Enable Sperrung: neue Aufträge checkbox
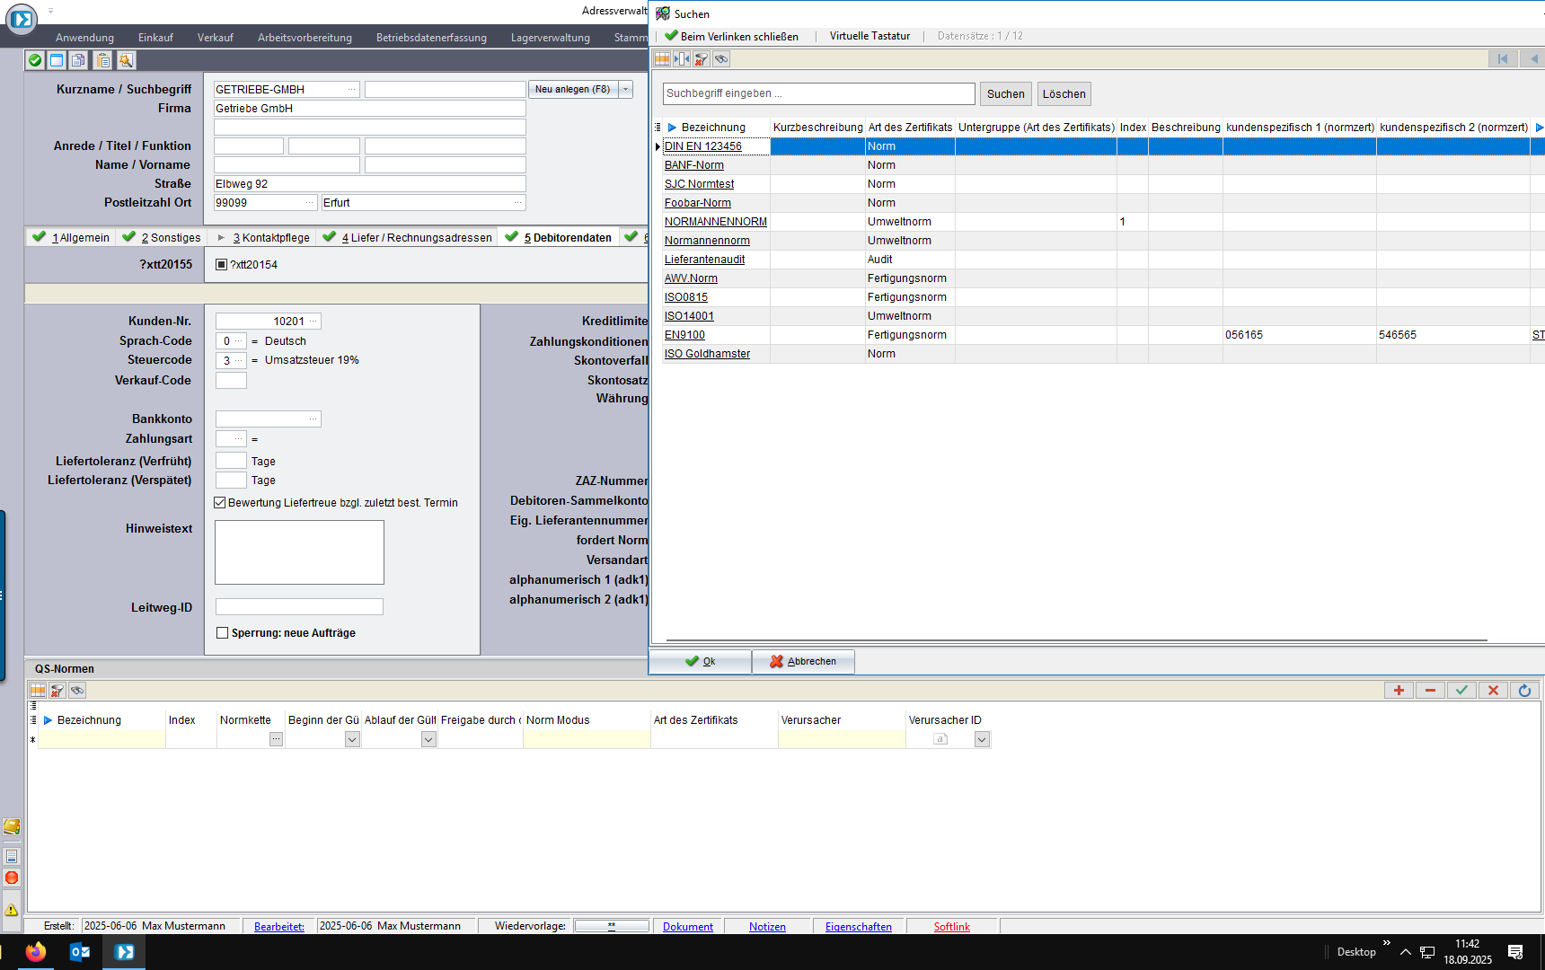 point(223,633)
